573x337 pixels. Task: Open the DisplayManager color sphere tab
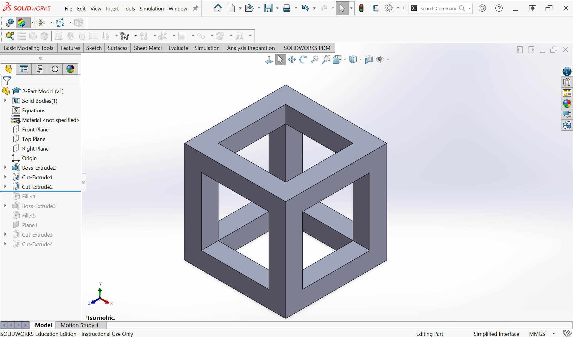tap(70, 69)
